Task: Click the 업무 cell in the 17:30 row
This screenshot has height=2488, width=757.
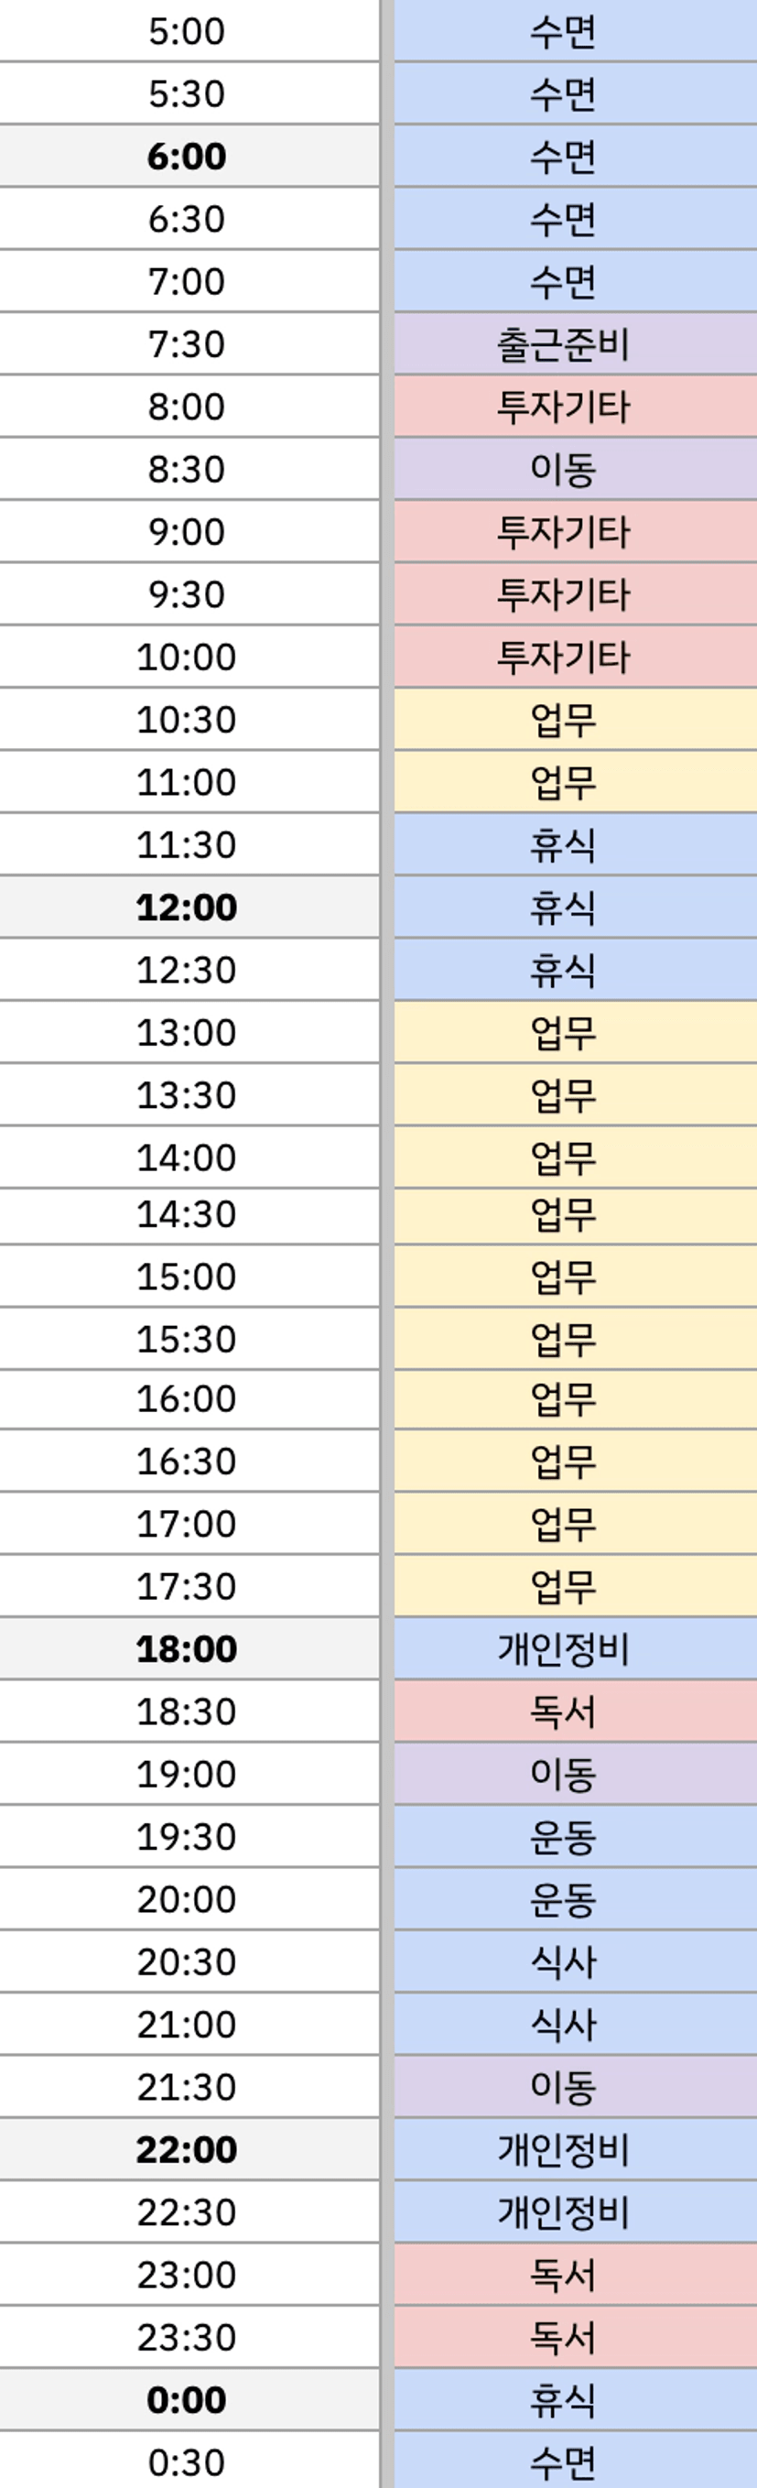Action: click(563, 1586)
